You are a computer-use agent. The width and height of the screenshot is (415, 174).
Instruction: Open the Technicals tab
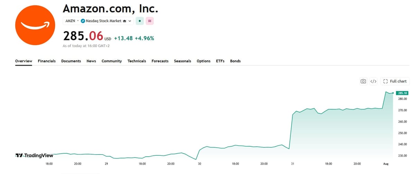pos(137,61)
